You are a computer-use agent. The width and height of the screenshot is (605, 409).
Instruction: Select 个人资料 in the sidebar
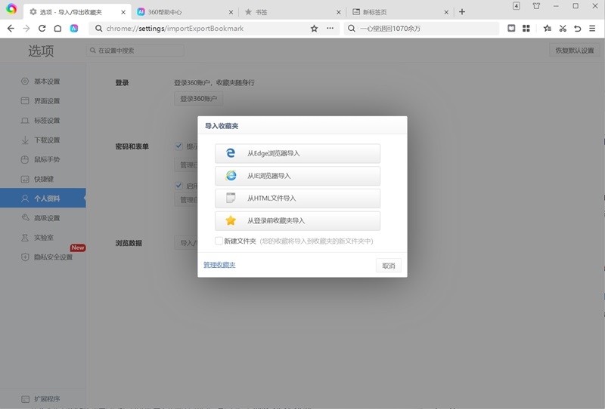(x=43, y=198)
